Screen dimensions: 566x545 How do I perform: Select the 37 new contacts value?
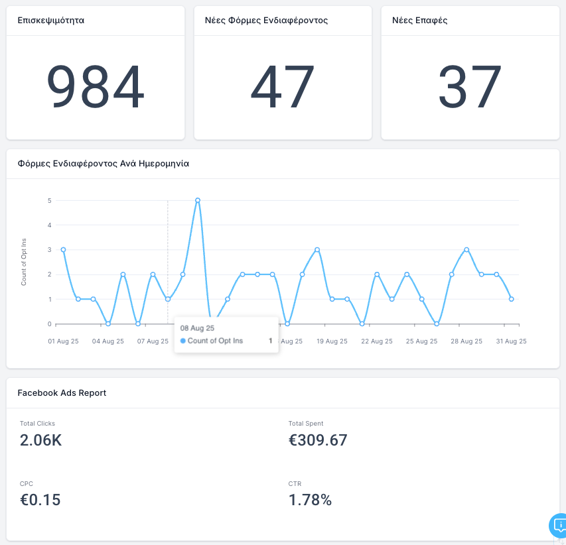[x=470, y=88]
